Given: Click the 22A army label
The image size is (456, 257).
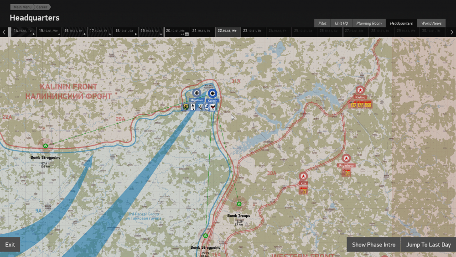Looking at the screenshot, I should point(7,117).
